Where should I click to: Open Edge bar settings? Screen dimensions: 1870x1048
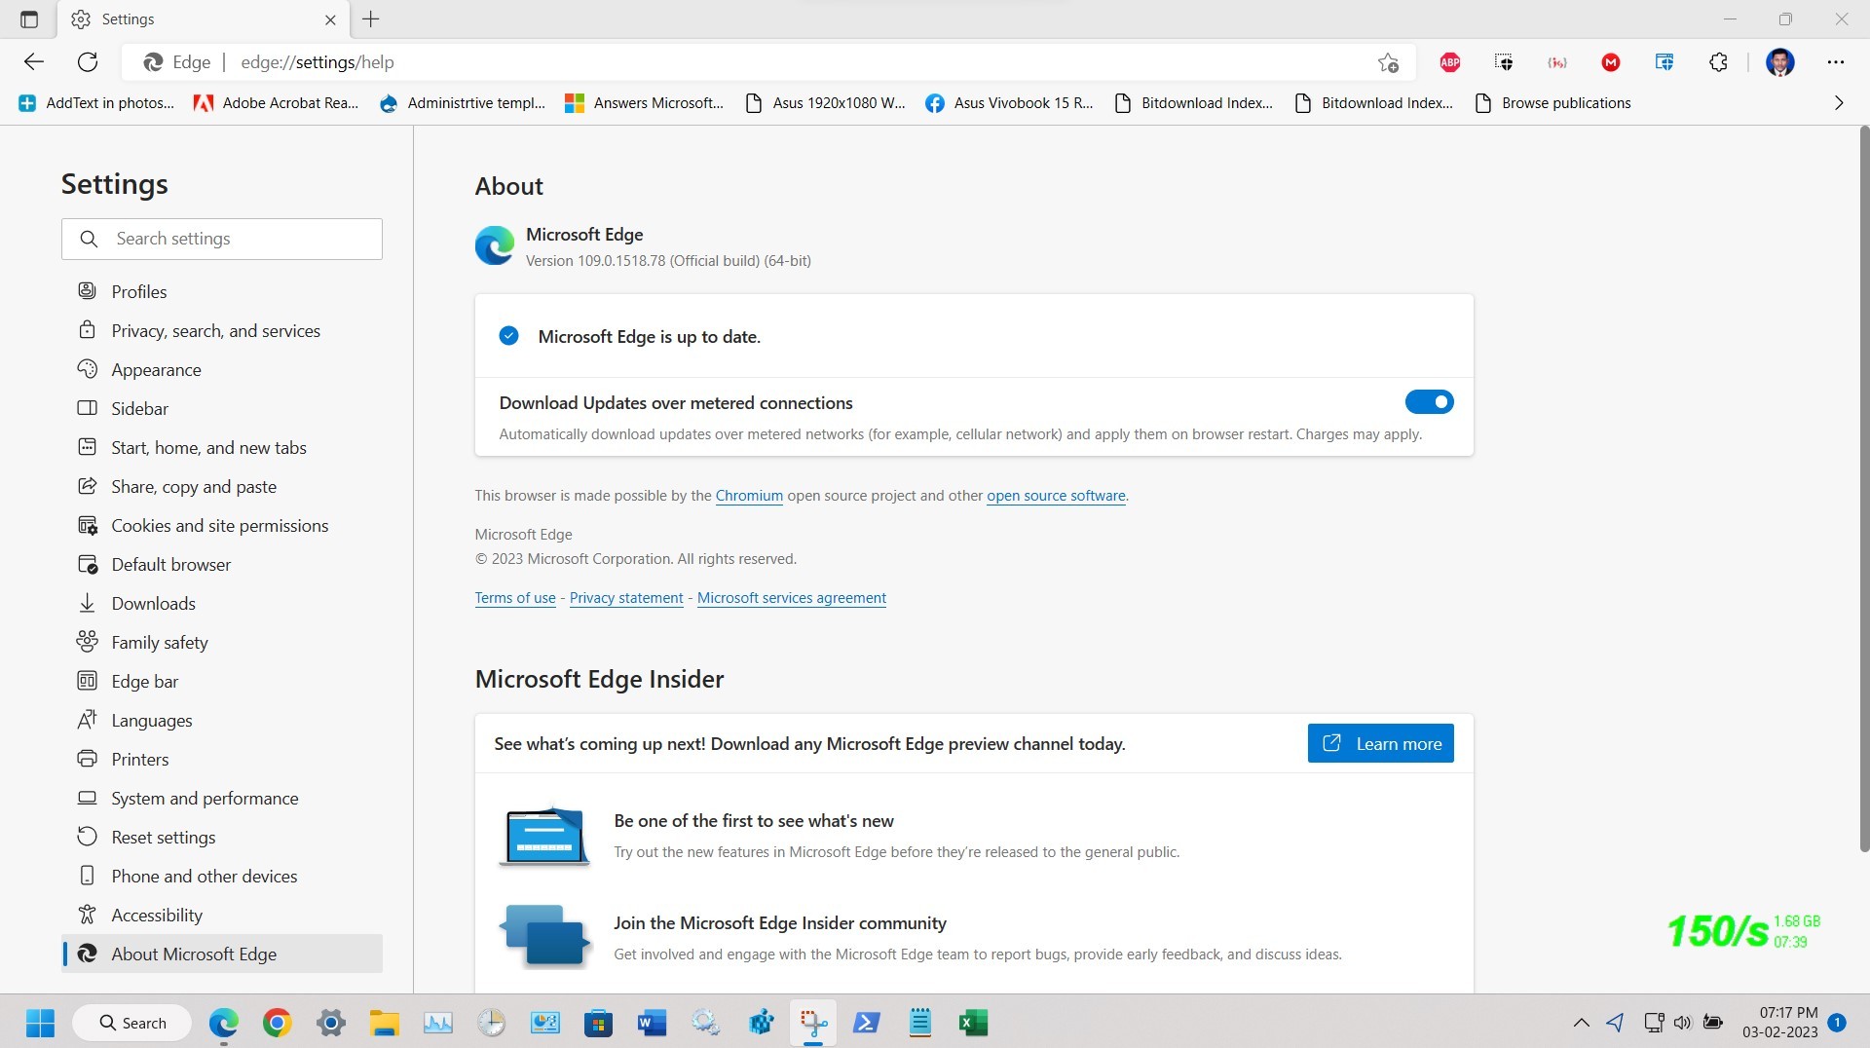coord(222,681)
